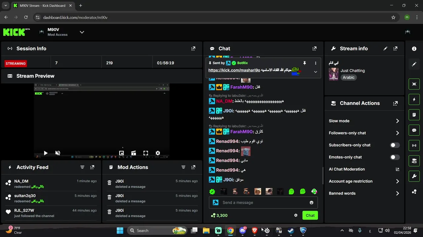Pop out the Stream info panel
Screen dimensions: 423x237
395,48
